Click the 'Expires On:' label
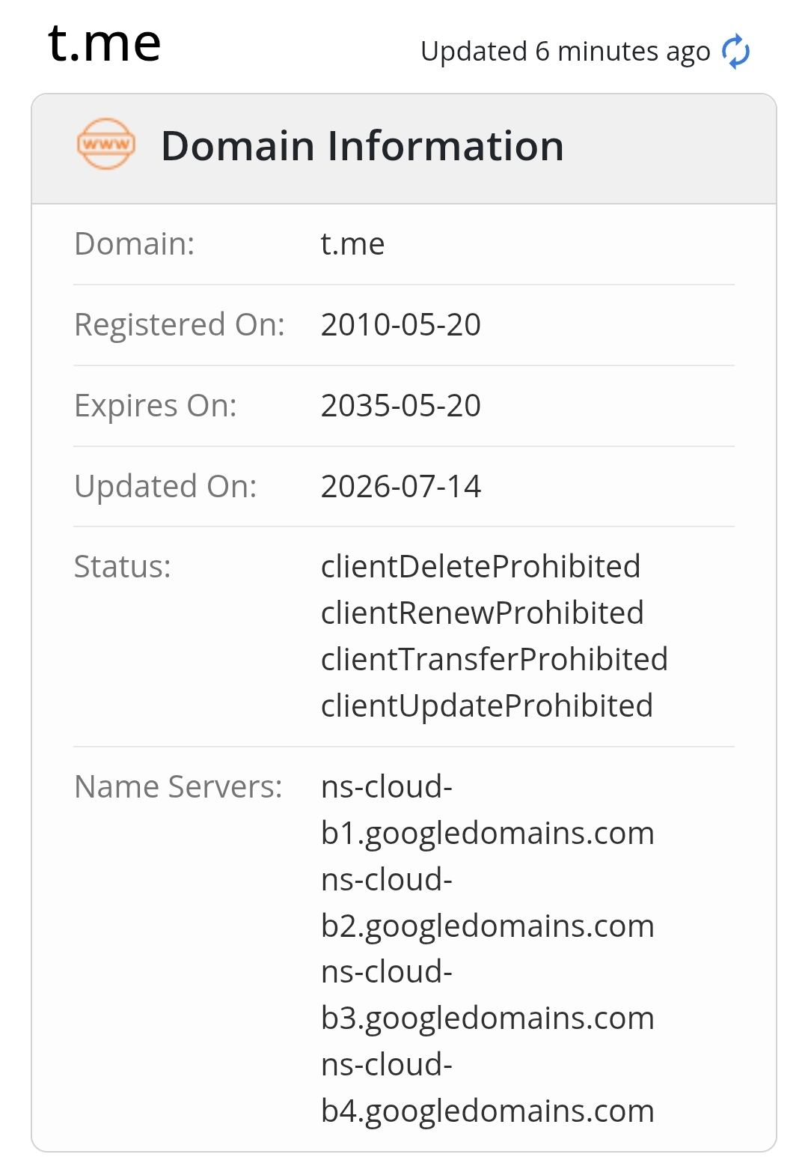 click(x=156, y=406)
